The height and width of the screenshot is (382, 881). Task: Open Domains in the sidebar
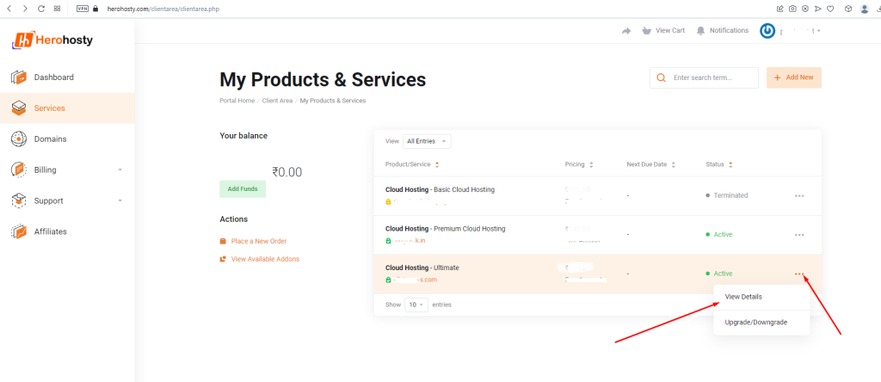point(50,139)
